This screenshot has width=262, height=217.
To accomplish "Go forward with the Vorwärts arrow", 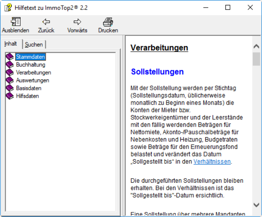I will pyautogui.click(x=77, y=22).
